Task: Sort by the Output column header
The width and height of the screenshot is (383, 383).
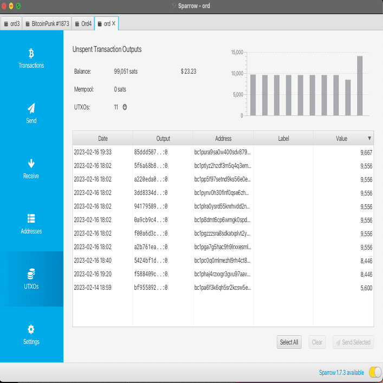Action: pyautogui.click(x=163, y=138)
